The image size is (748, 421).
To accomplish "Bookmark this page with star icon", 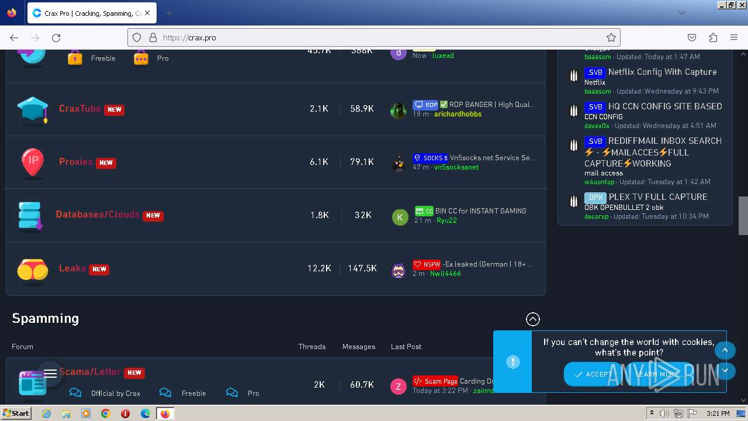I will tap(611, 37).
